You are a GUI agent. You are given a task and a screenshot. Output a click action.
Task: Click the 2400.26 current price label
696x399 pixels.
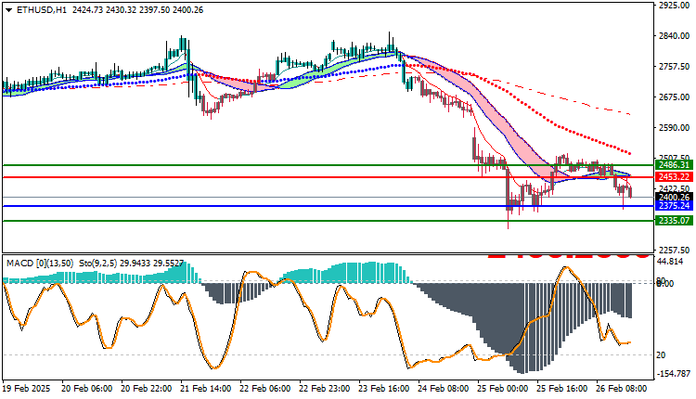[674, 197]
